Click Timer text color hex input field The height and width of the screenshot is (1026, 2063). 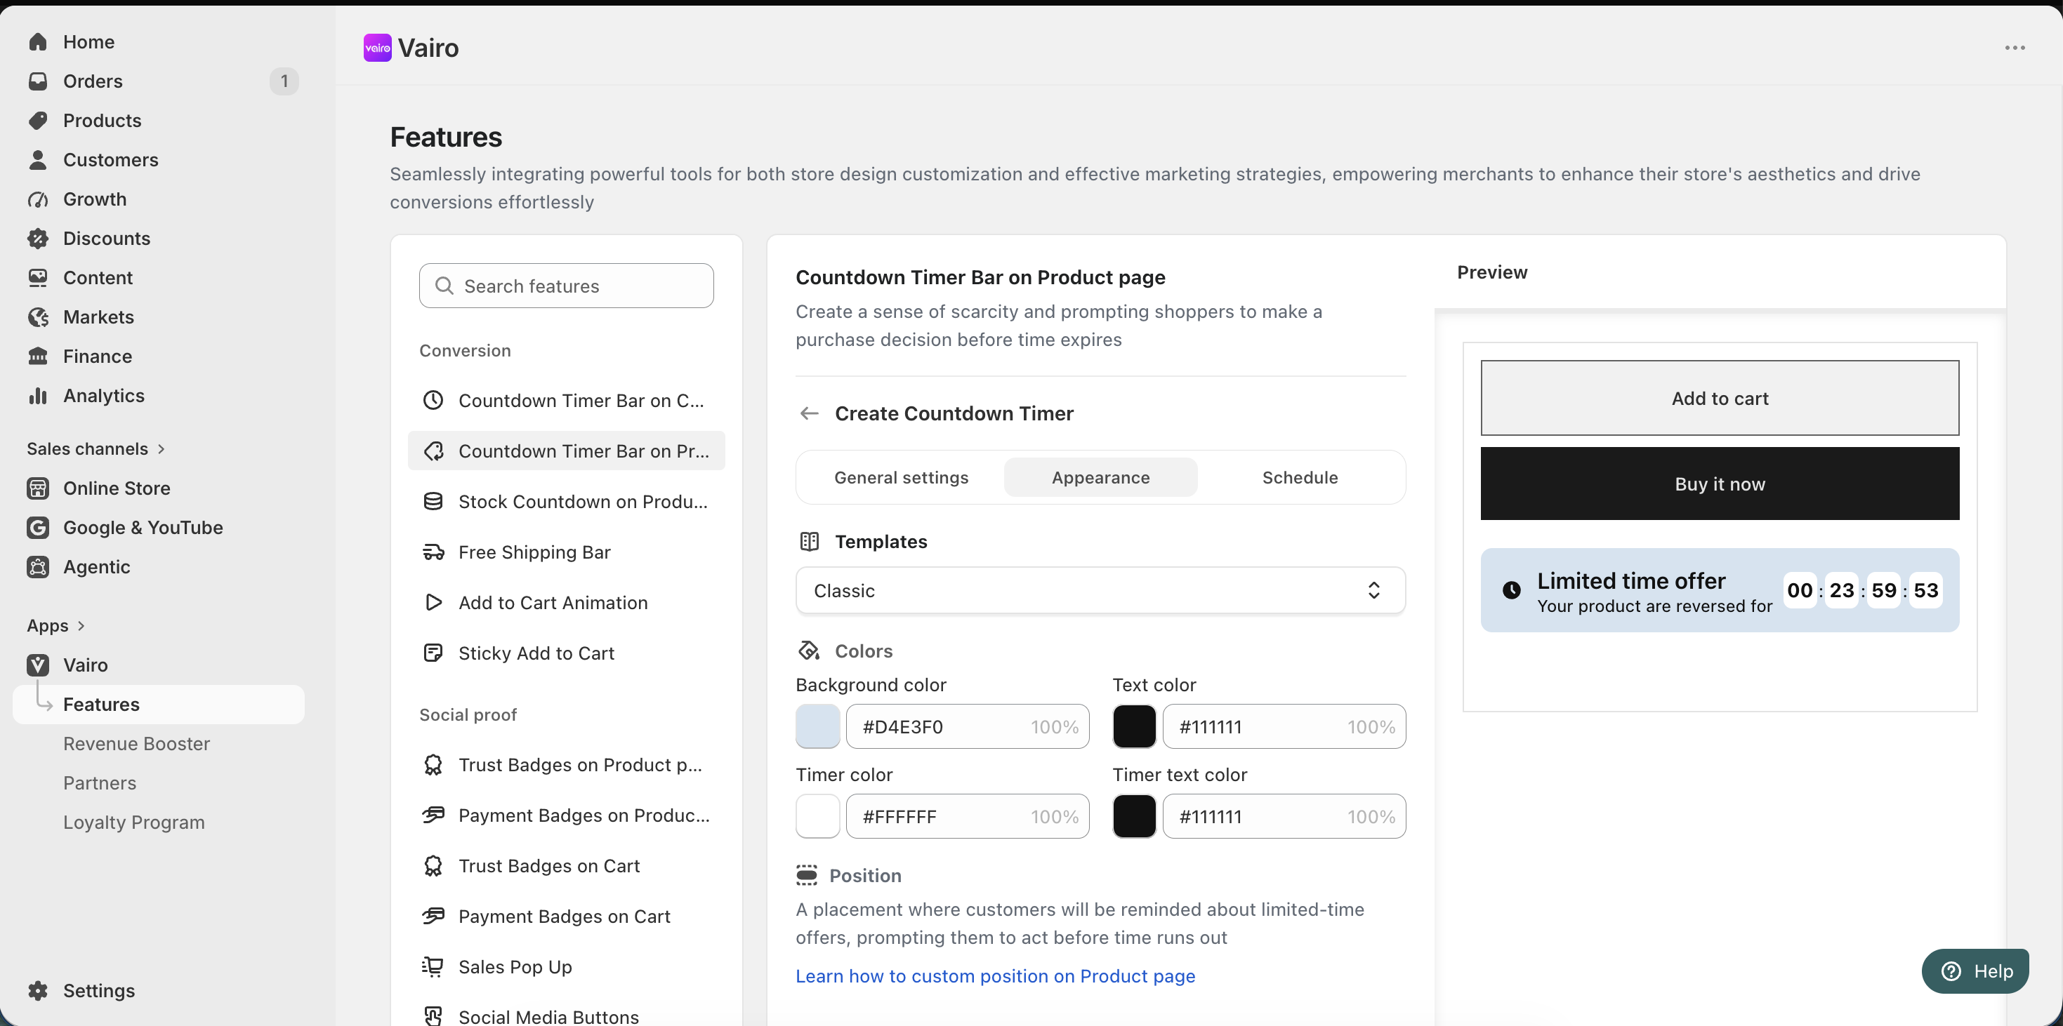1284,815
